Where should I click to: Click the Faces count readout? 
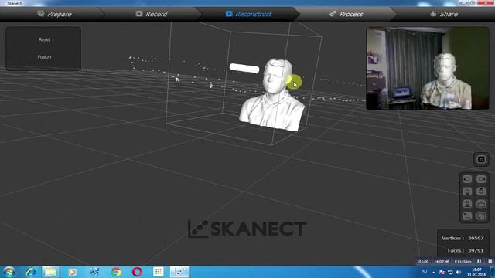[466, 250]
